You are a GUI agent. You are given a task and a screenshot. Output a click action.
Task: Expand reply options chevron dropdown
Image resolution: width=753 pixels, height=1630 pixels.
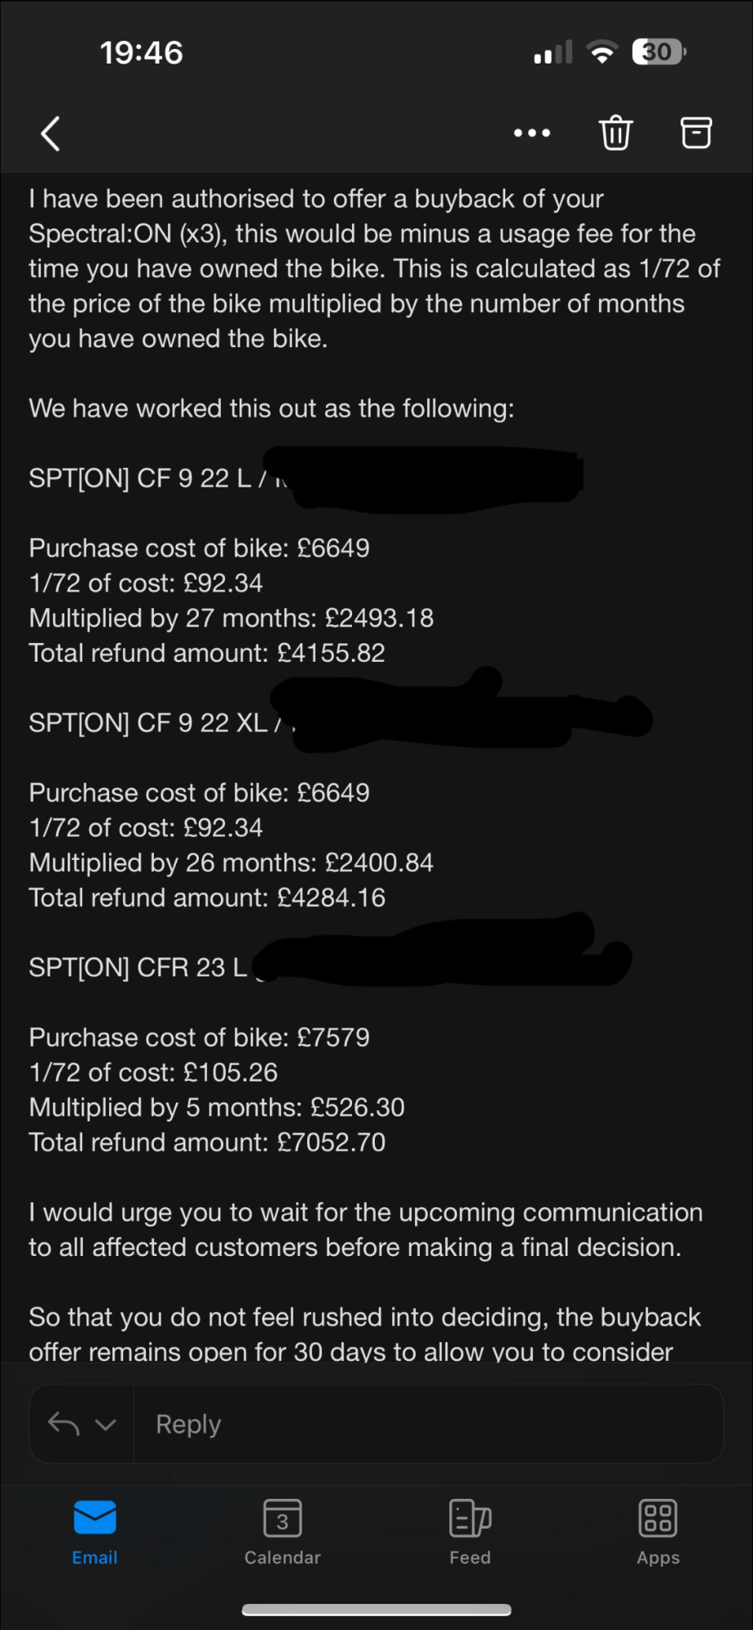coord(106,1425)
